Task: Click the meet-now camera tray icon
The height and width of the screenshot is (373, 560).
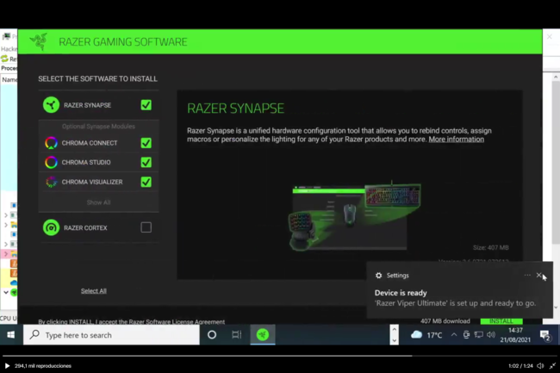Action: 466,335
